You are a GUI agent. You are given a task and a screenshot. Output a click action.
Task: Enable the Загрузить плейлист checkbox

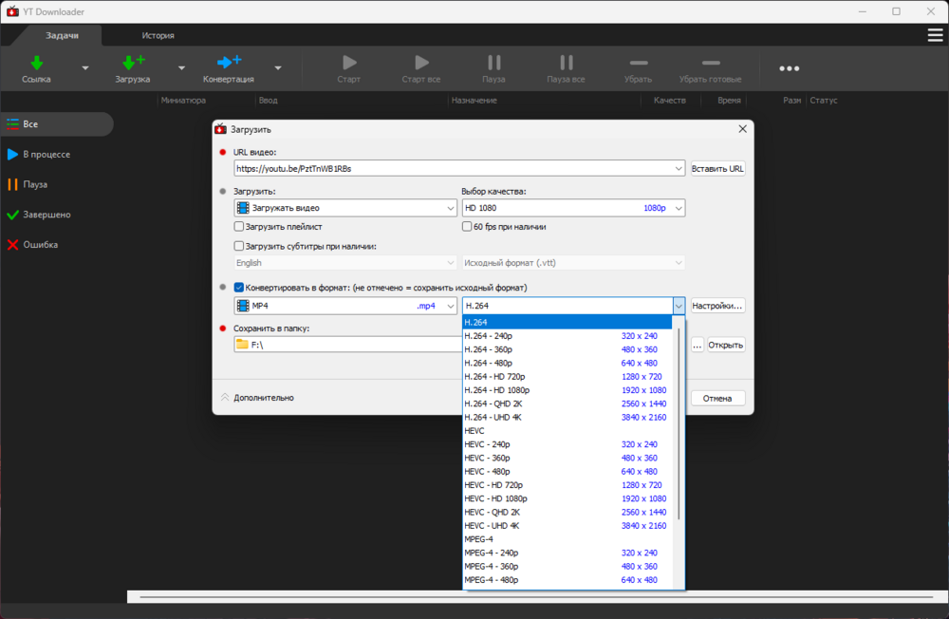tap(239, 227)
